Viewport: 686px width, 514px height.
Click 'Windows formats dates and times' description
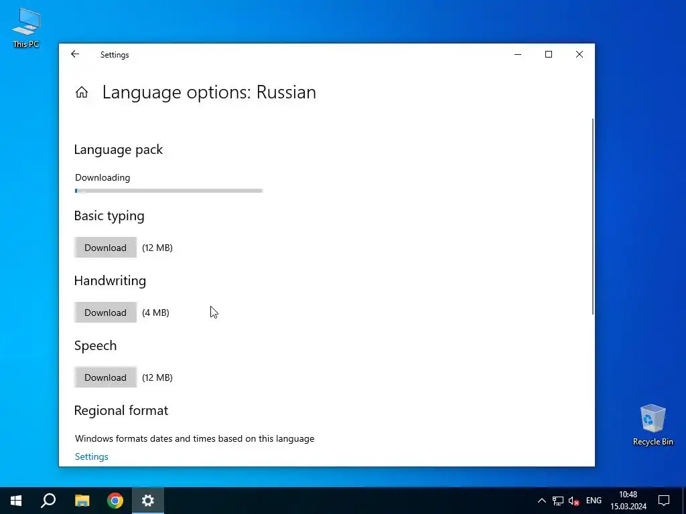tap(195, 438)
